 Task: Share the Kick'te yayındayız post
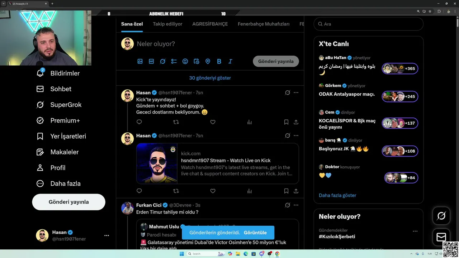(296, 122)
